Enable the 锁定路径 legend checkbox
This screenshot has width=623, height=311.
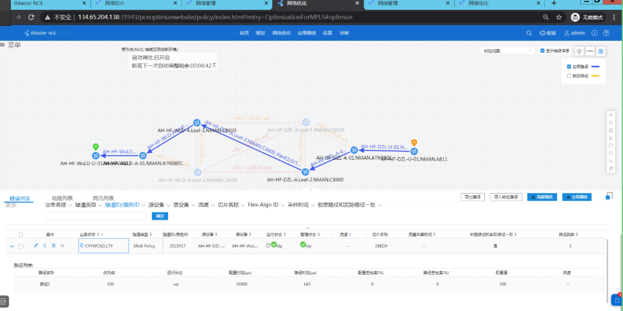point(569,76)
